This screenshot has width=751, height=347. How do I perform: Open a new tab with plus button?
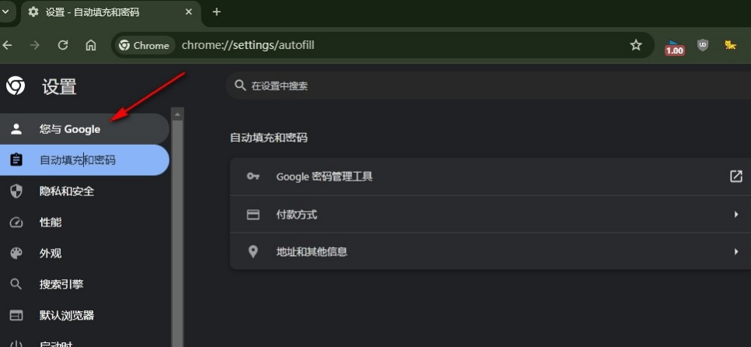[x=217, y=12]
